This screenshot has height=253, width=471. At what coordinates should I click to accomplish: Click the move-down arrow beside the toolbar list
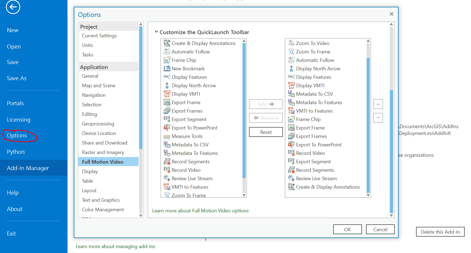(x=378, y=118)
